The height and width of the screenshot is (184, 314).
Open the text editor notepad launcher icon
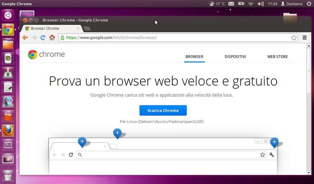click(x=8, y=87)
